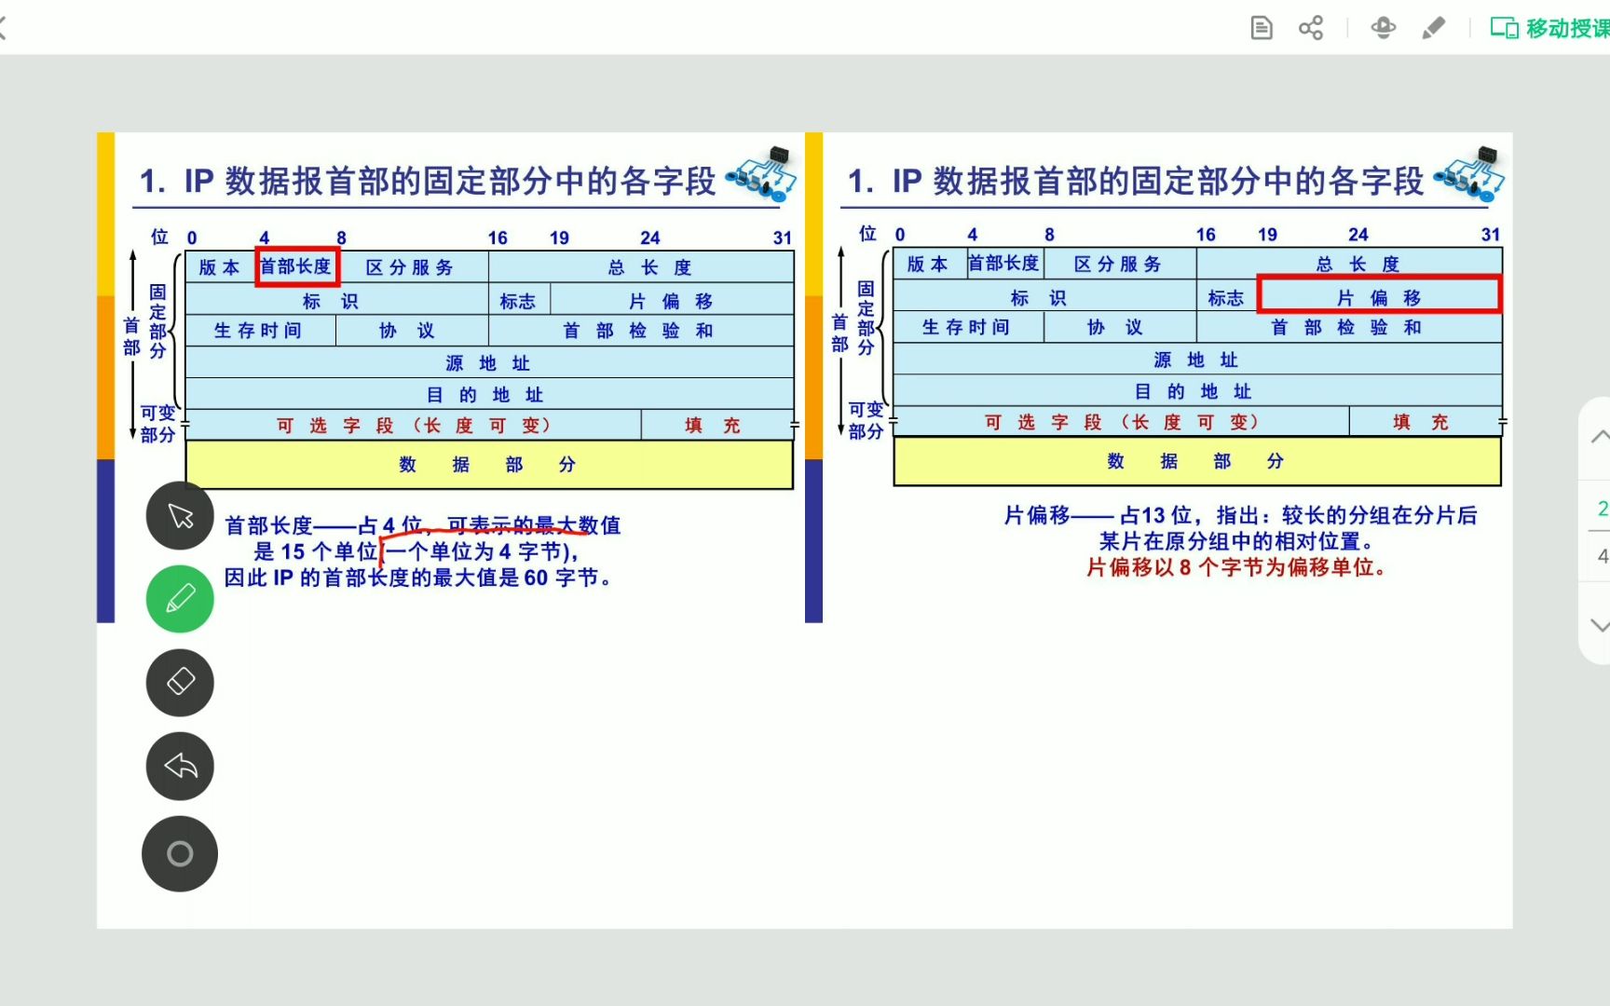The height and width of the screenshot is (1006, 1610).
Task: Click the round circle tool button
Action: (x=180, y=853)
